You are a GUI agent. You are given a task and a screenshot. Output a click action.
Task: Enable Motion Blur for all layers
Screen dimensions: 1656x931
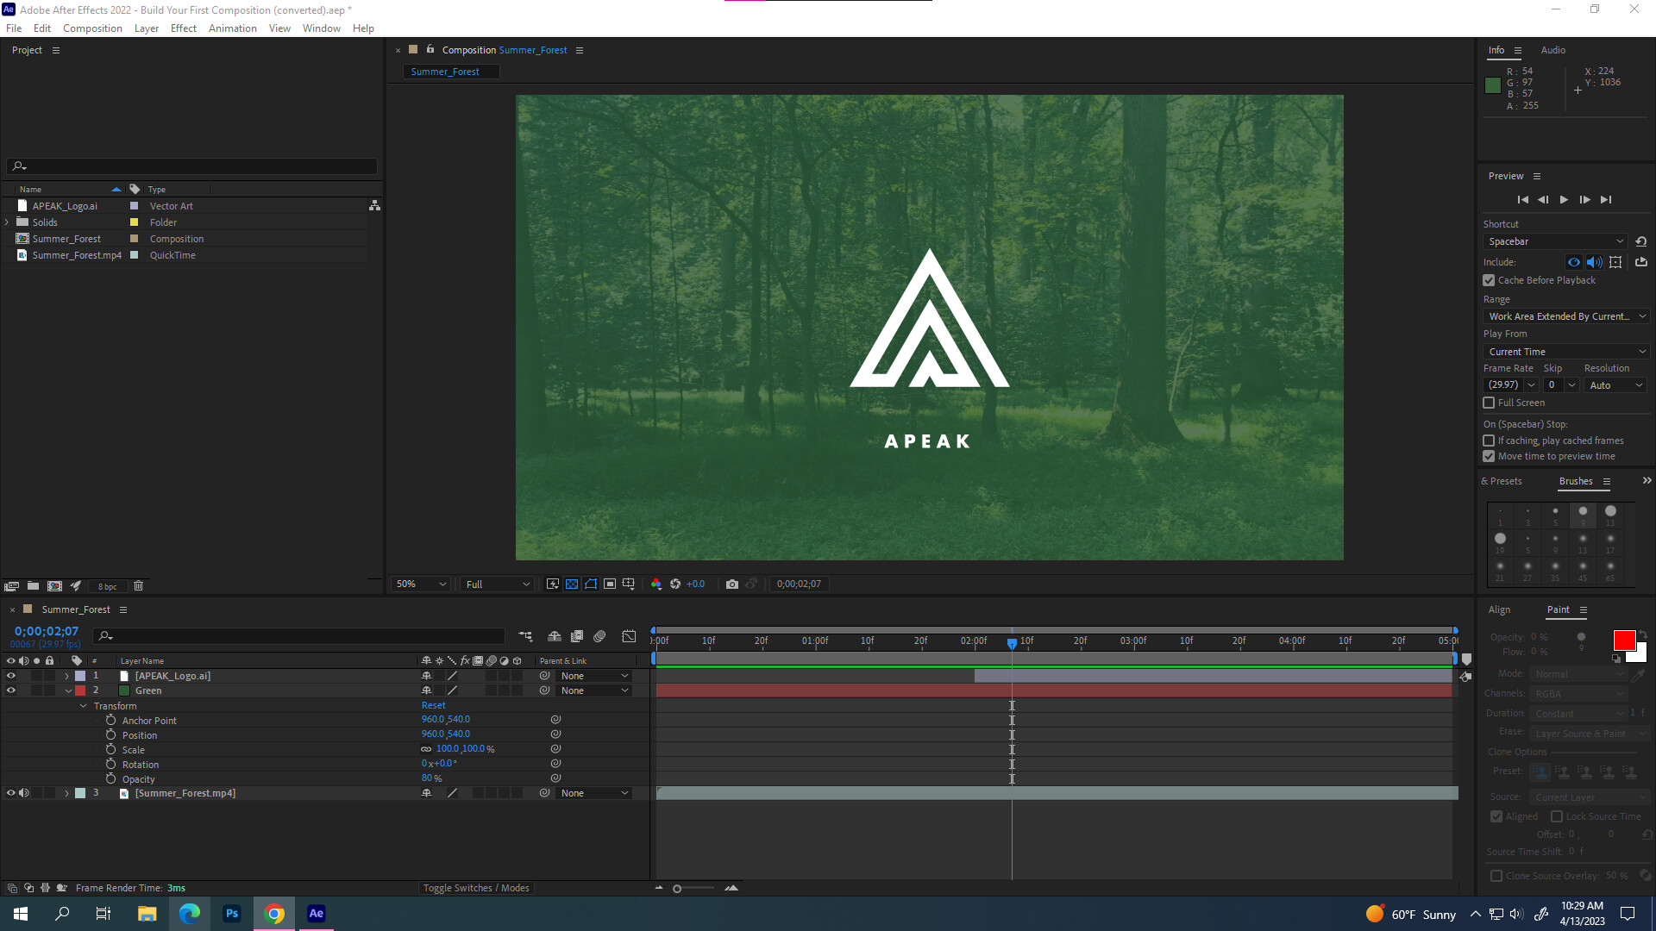(x=600, y=637)
